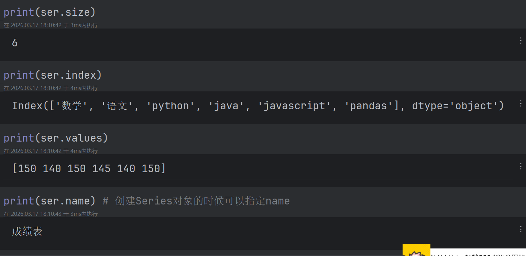Click the execution timestamp under print(ser.size)
This screenshot has height=256, width=526.
(x=51, y=25)
